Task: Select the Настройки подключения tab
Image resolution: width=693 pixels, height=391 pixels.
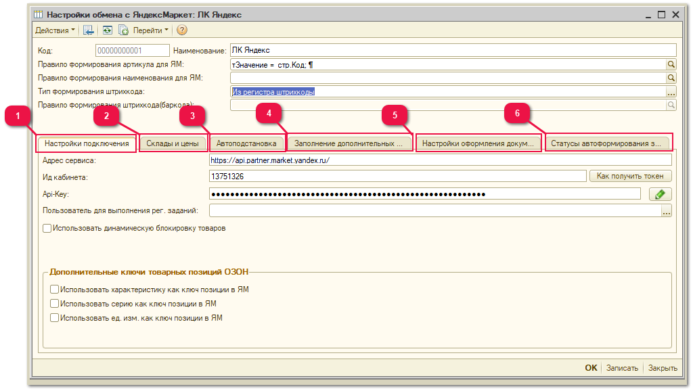Action: click(x=87, y=143)
